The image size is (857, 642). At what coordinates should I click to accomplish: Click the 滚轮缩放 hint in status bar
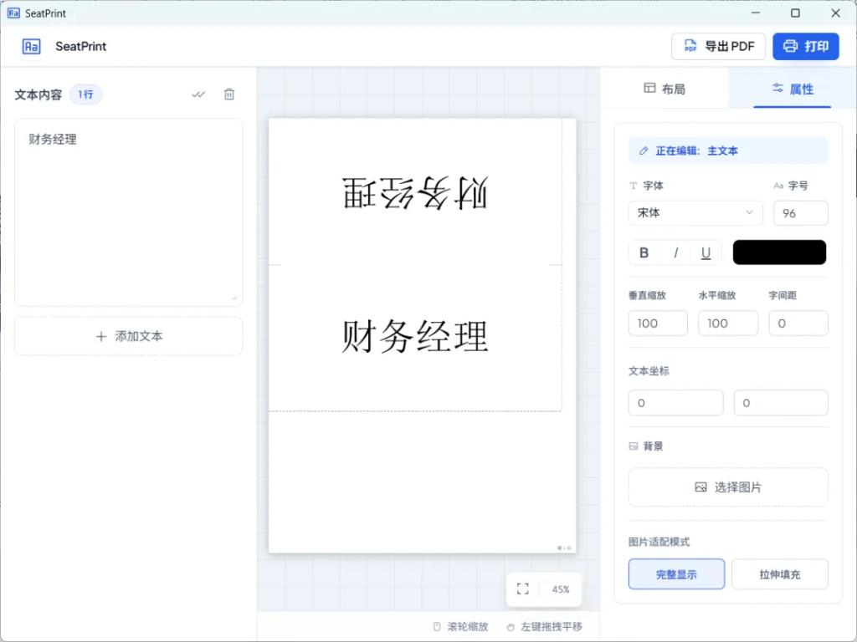pyautogui.click(x=461, y=627)
